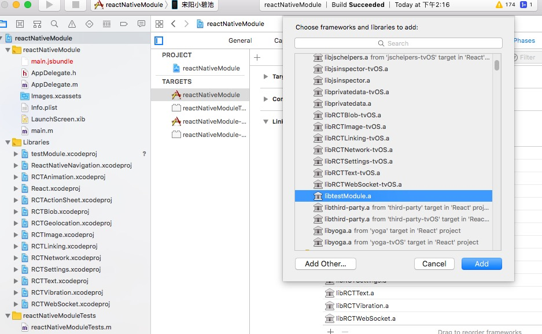Click the frameworks list scrollbar thumb
Image resolution: width=542 pixels, height=334 pixels.
tap(497, 65)
